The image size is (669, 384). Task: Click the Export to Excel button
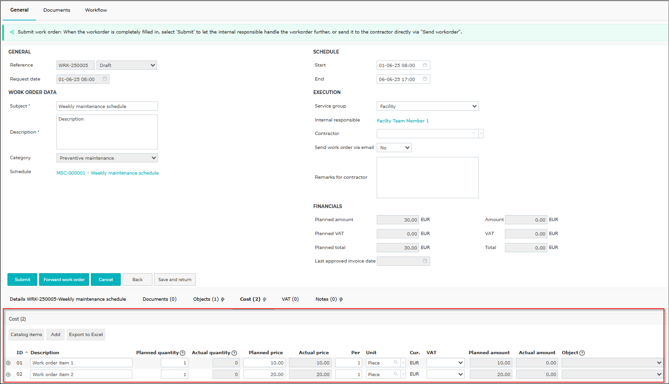(86, 334)
